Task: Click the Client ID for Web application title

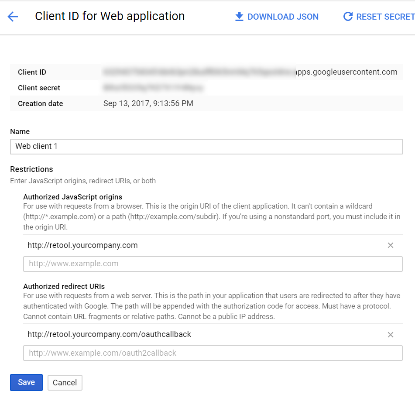Action: [110, 16]
